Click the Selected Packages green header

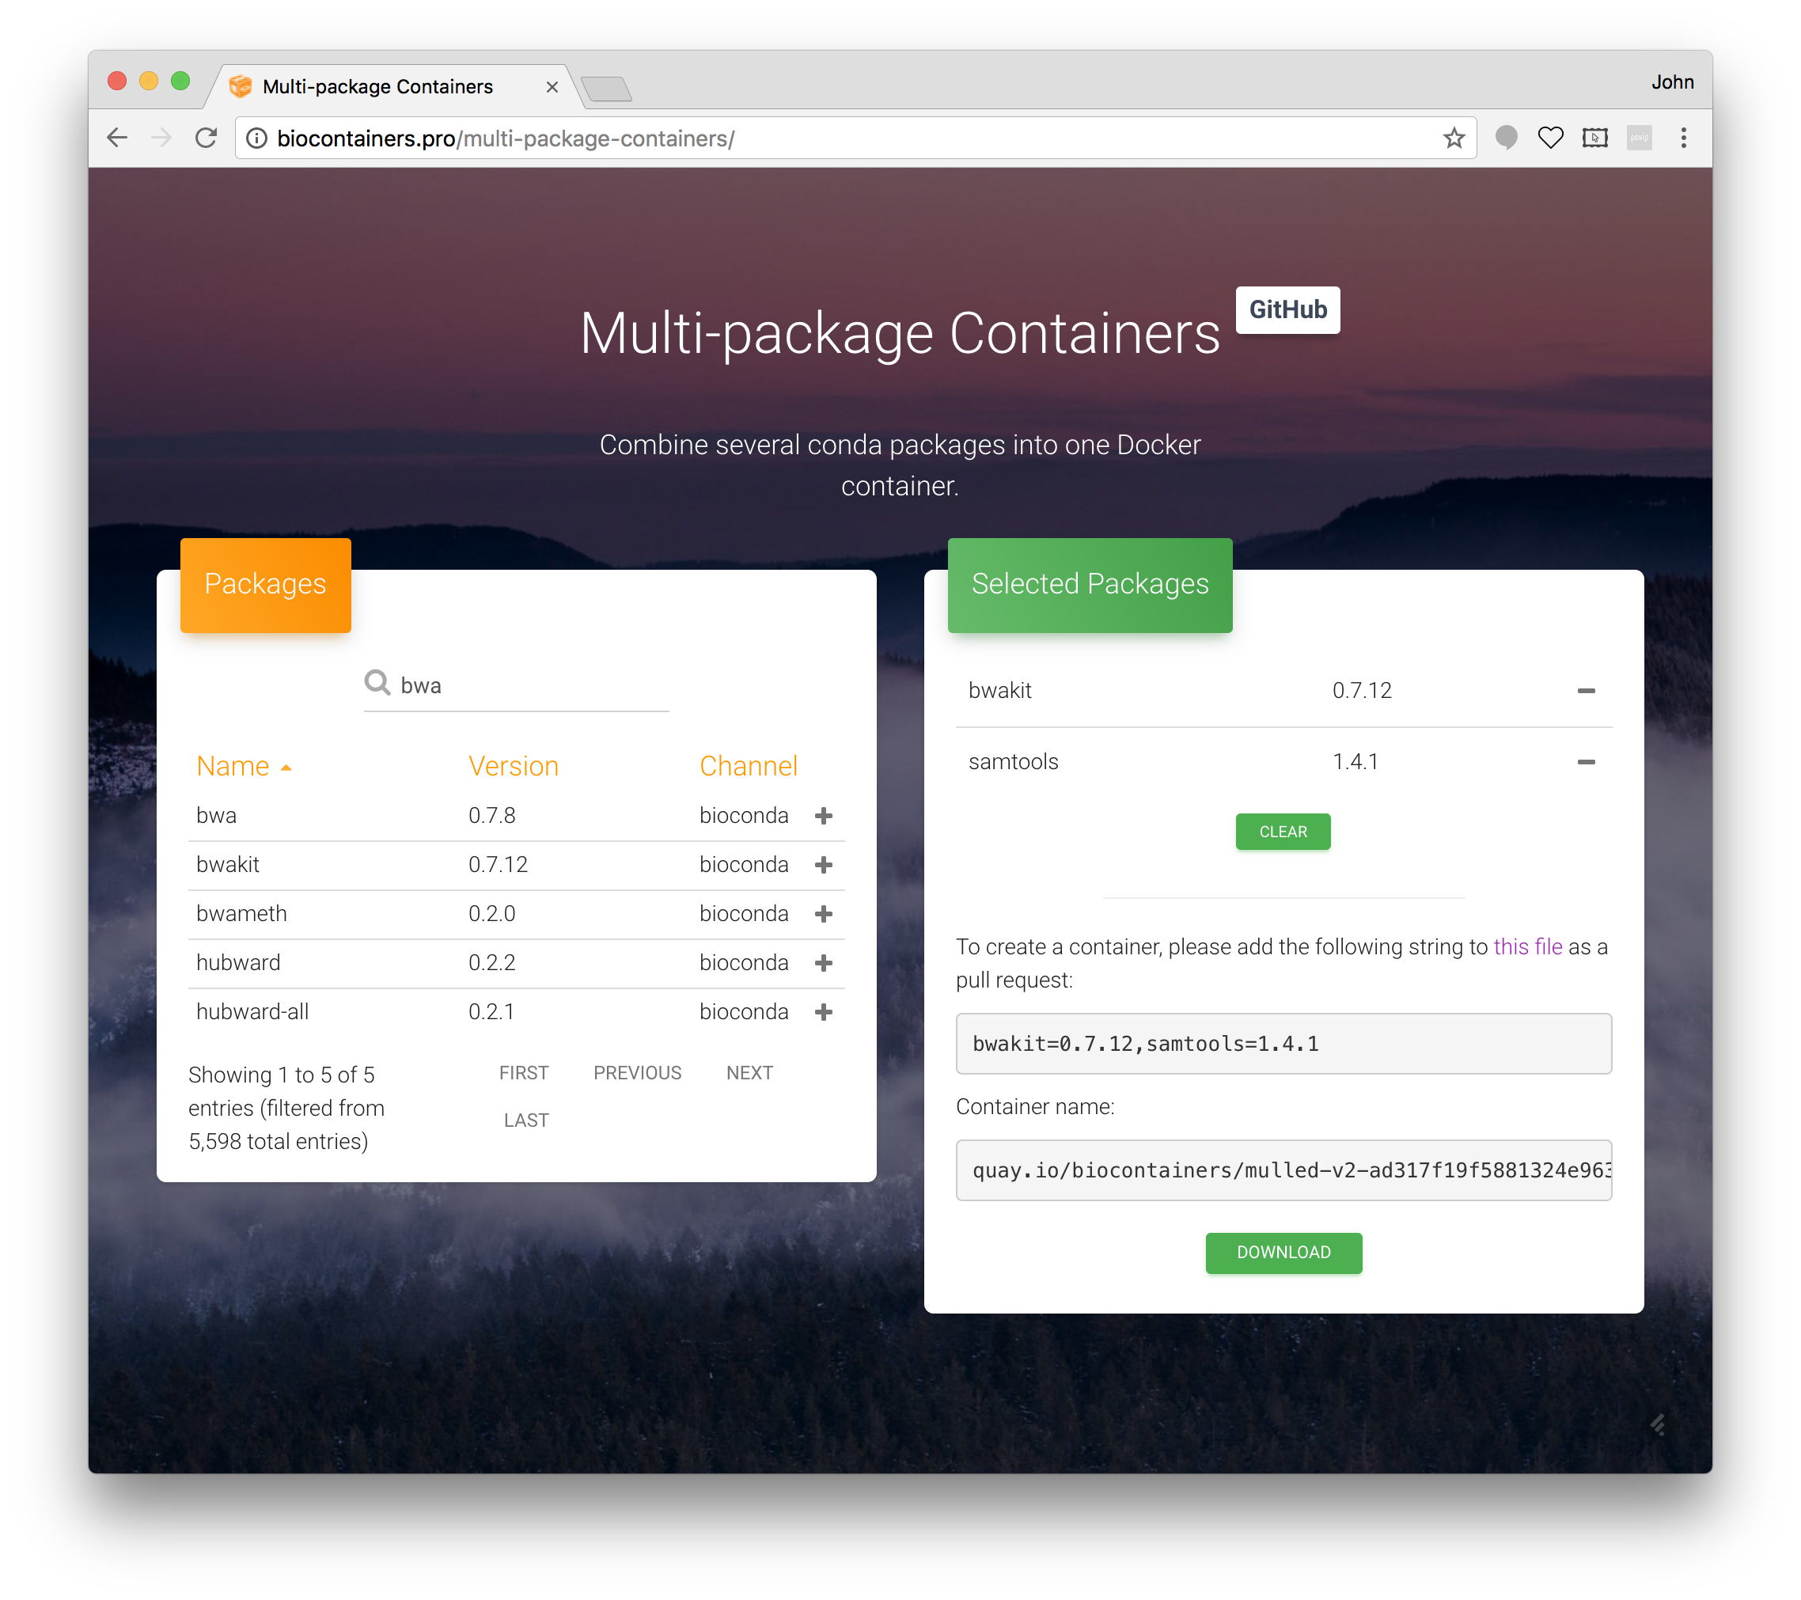click(x=1090, y=584)
